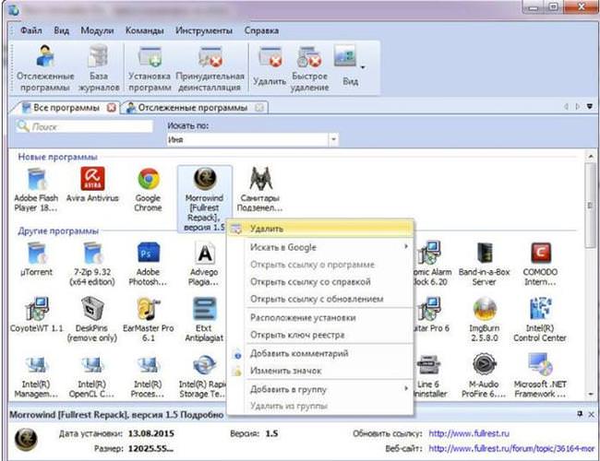600x461 pixels.
Task: Switch to Отслеженные программы tab
Action: 193,108
